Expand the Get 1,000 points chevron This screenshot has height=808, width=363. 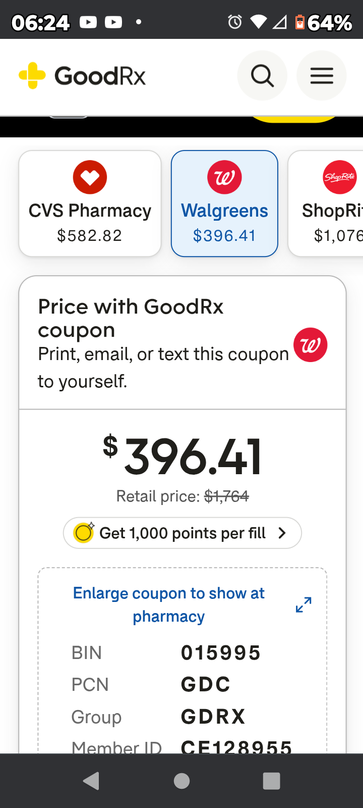click(282, 533)
